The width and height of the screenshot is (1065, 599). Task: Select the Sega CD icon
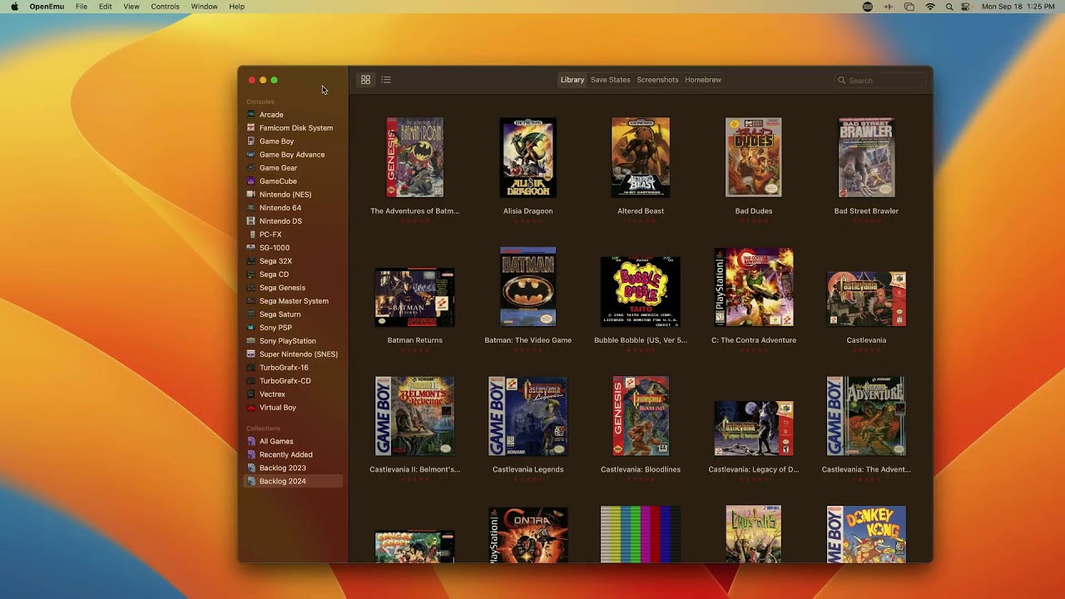pyautogui.click(x=251, y=275)
